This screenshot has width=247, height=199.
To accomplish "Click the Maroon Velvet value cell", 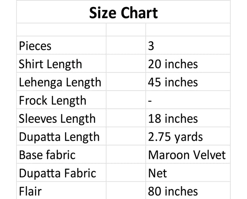I will (187, 155).
